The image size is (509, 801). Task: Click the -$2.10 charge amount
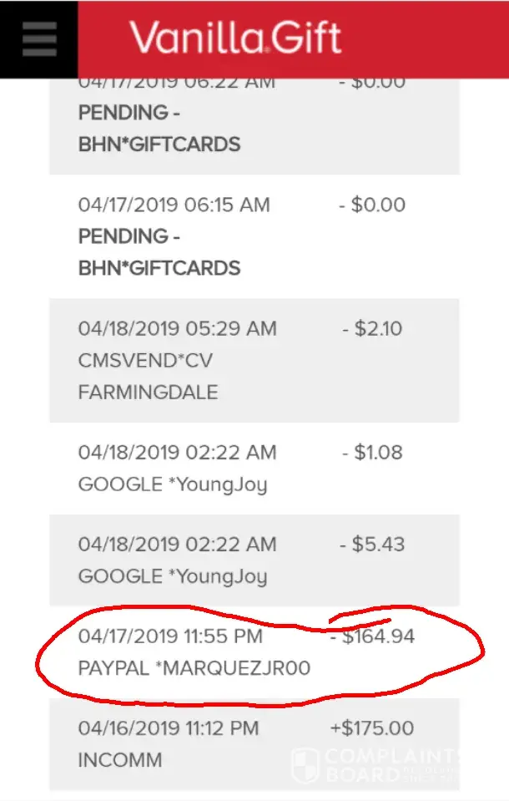pyautogui.click(x=371, y=328)
